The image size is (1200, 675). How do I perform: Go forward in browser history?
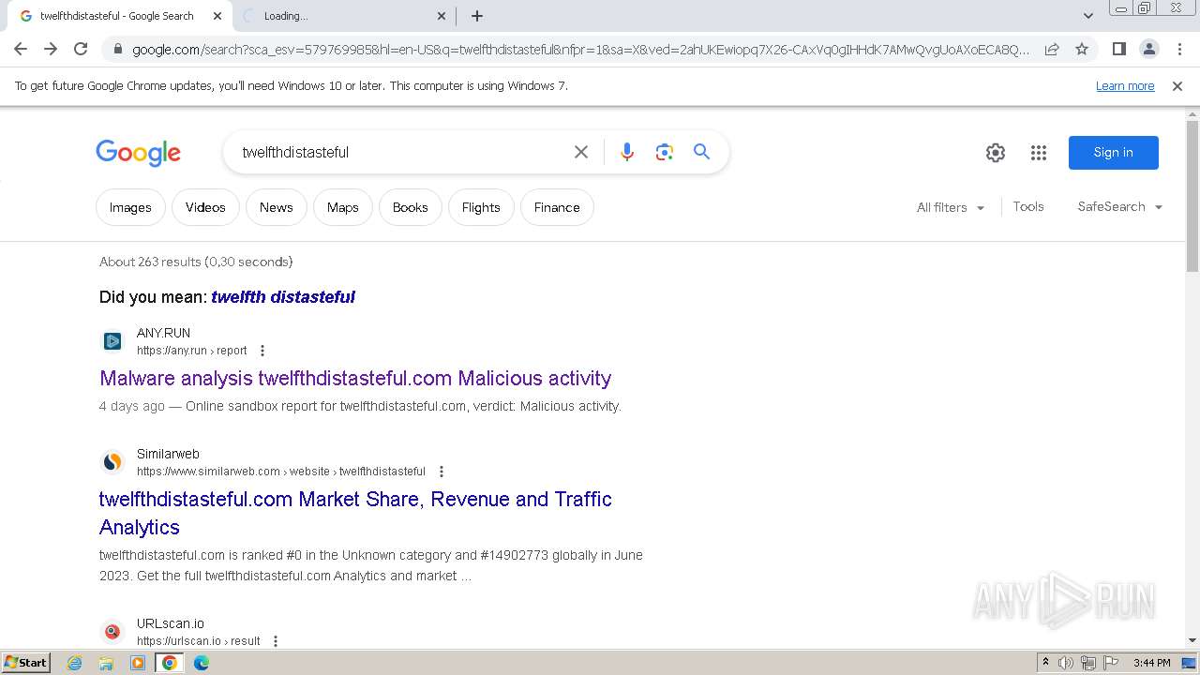coord(51,49)
